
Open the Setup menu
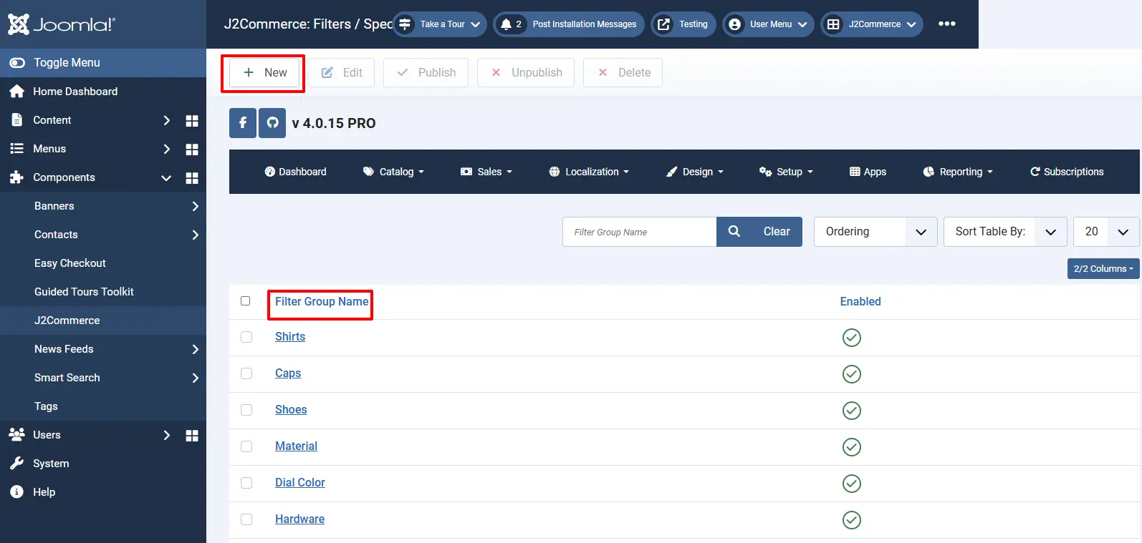tap(786, 172)
